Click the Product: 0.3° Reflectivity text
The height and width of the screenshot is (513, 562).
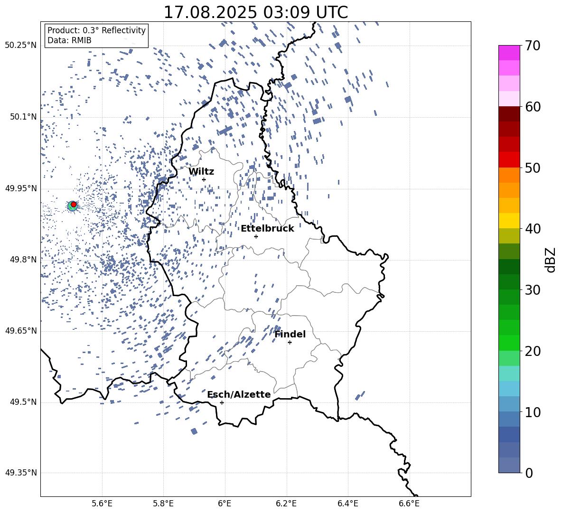[x=96, y=30]
